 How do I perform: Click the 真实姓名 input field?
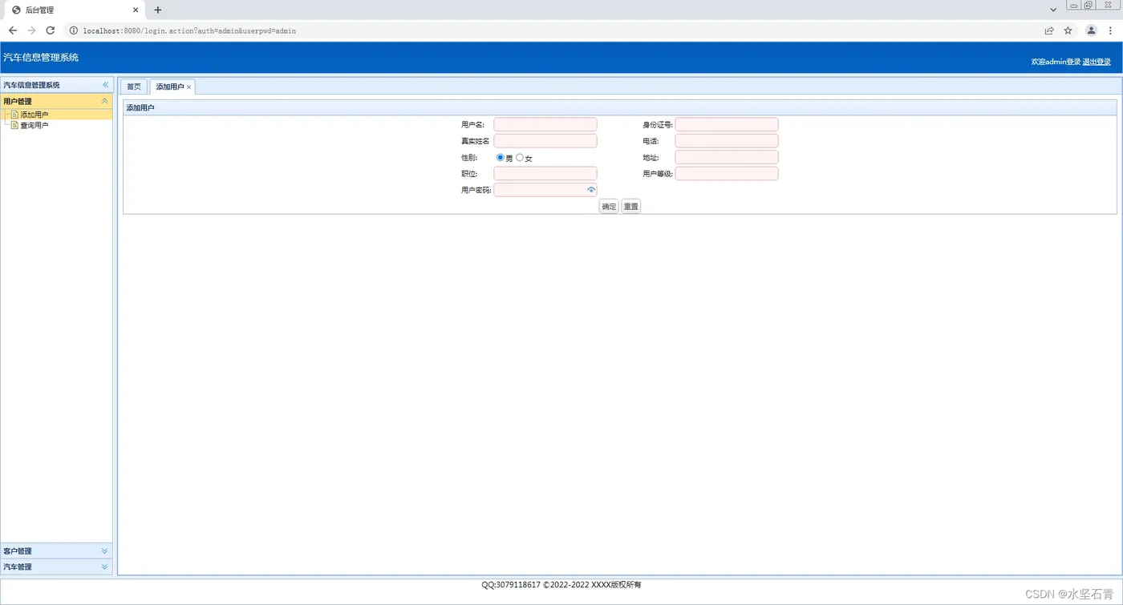tap(545, 141)
